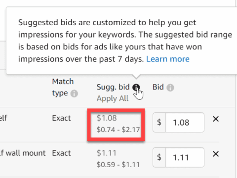Click the Bid column header
The image size is (237, 178).
tap(158, 87)
